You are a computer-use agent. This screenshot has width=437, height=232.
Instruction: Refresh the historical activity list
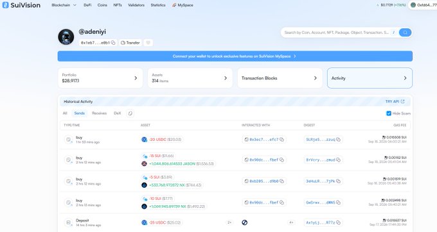[130, 113]
